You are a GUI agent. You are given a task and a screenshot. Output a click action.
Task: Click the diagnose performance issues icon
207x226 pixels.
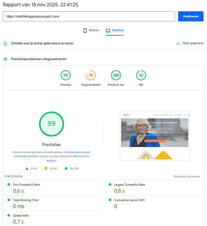pyautogui.click(x=5, y=59)
